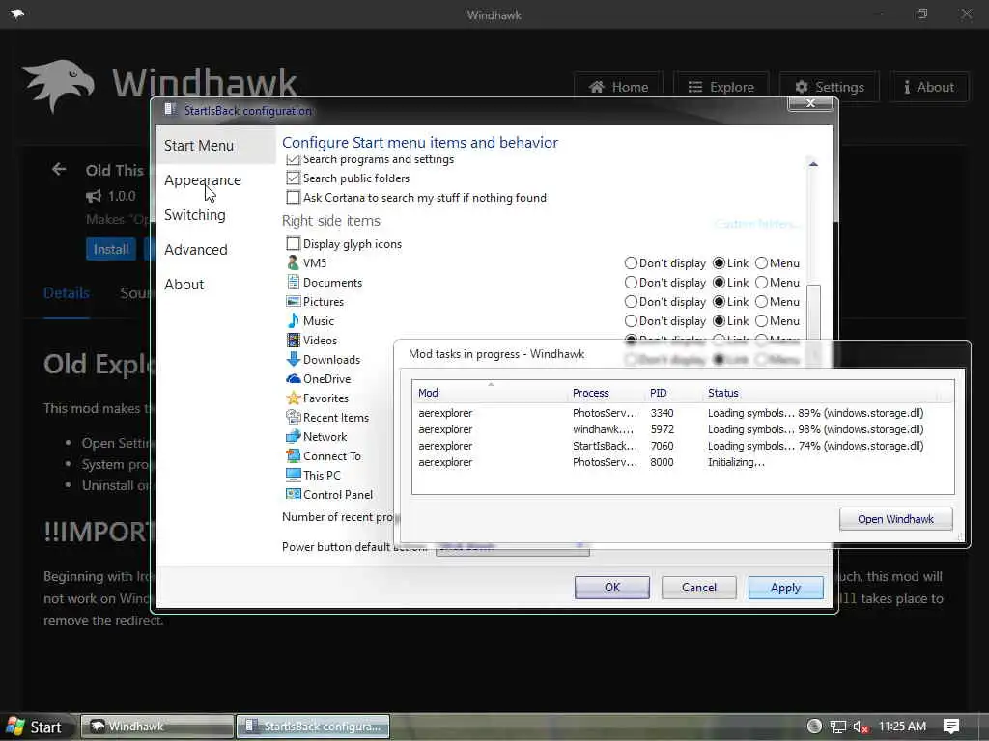Click the StartIsBack title bar icon
Viewport: 989px width, 741px height.
tap(170, 110)
